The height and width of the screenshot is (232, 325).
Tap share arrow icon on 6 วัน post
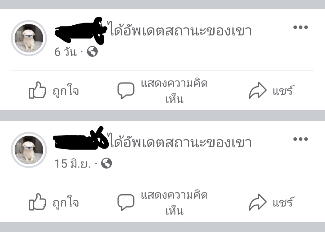pos(258,90)
